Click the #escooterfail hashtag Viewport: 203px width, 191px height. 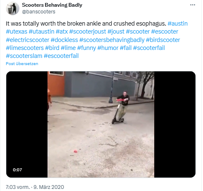(61, 56)
